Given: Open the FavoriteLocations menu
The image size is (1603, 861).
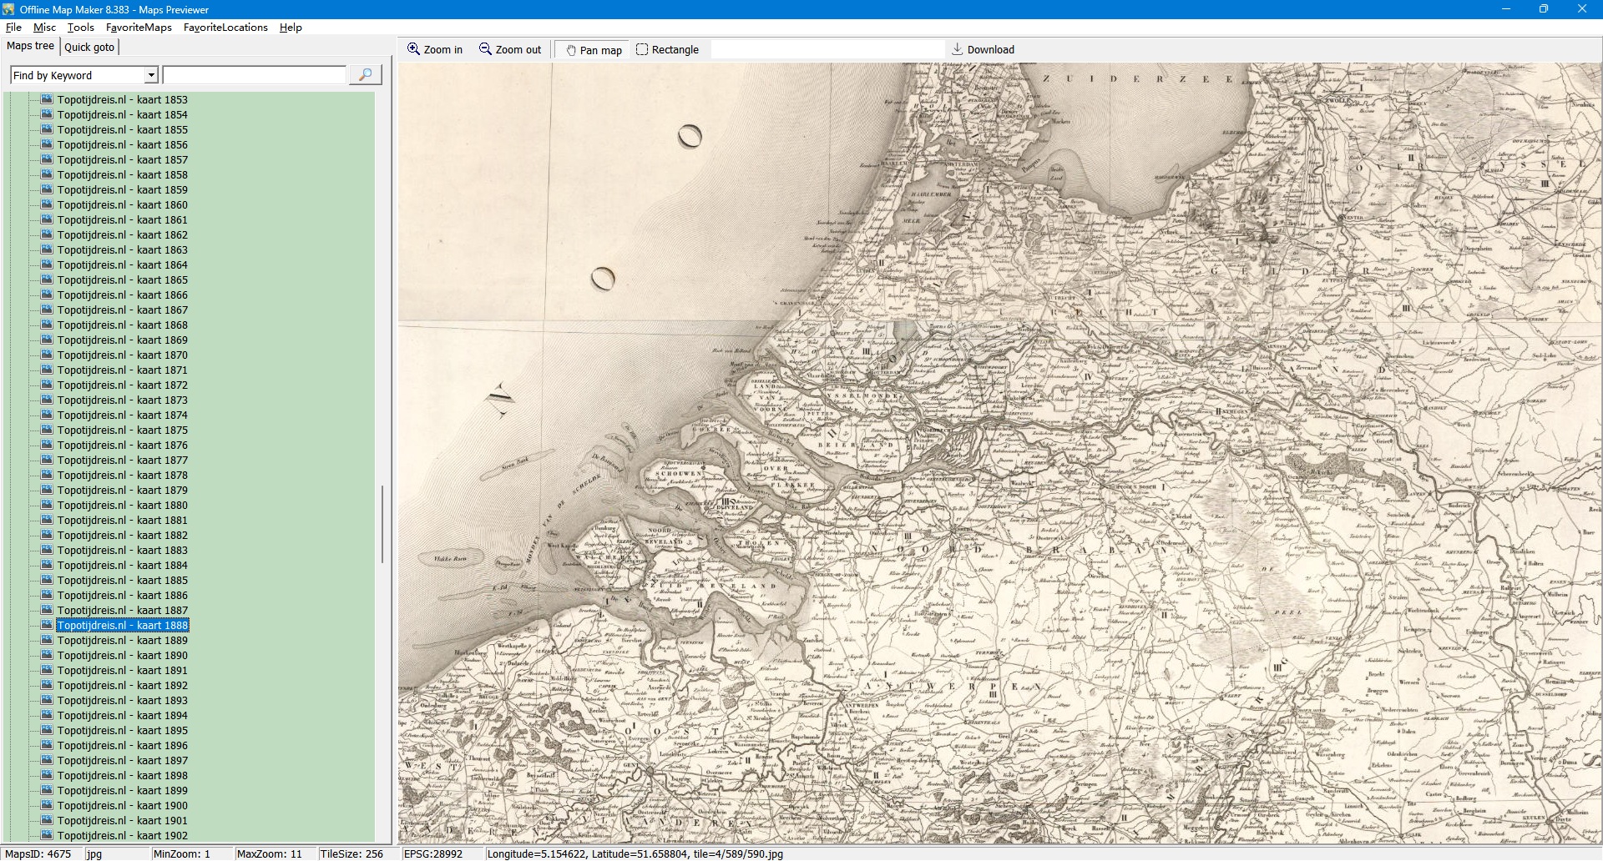Looking at the screenshot, I should [225, 28].
